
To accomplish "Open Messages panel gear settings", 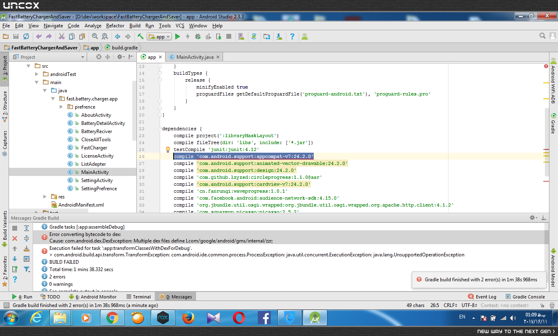I will 533,218.
